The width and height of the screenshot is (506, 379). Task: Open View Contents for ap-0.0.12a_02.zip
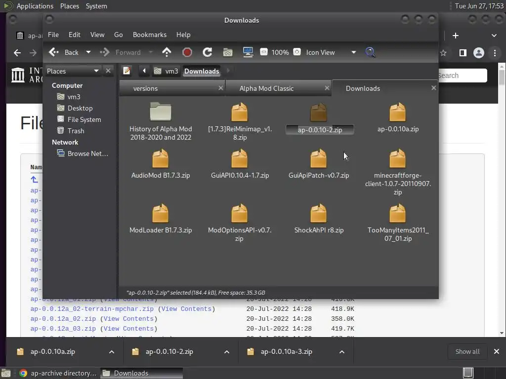128,318
